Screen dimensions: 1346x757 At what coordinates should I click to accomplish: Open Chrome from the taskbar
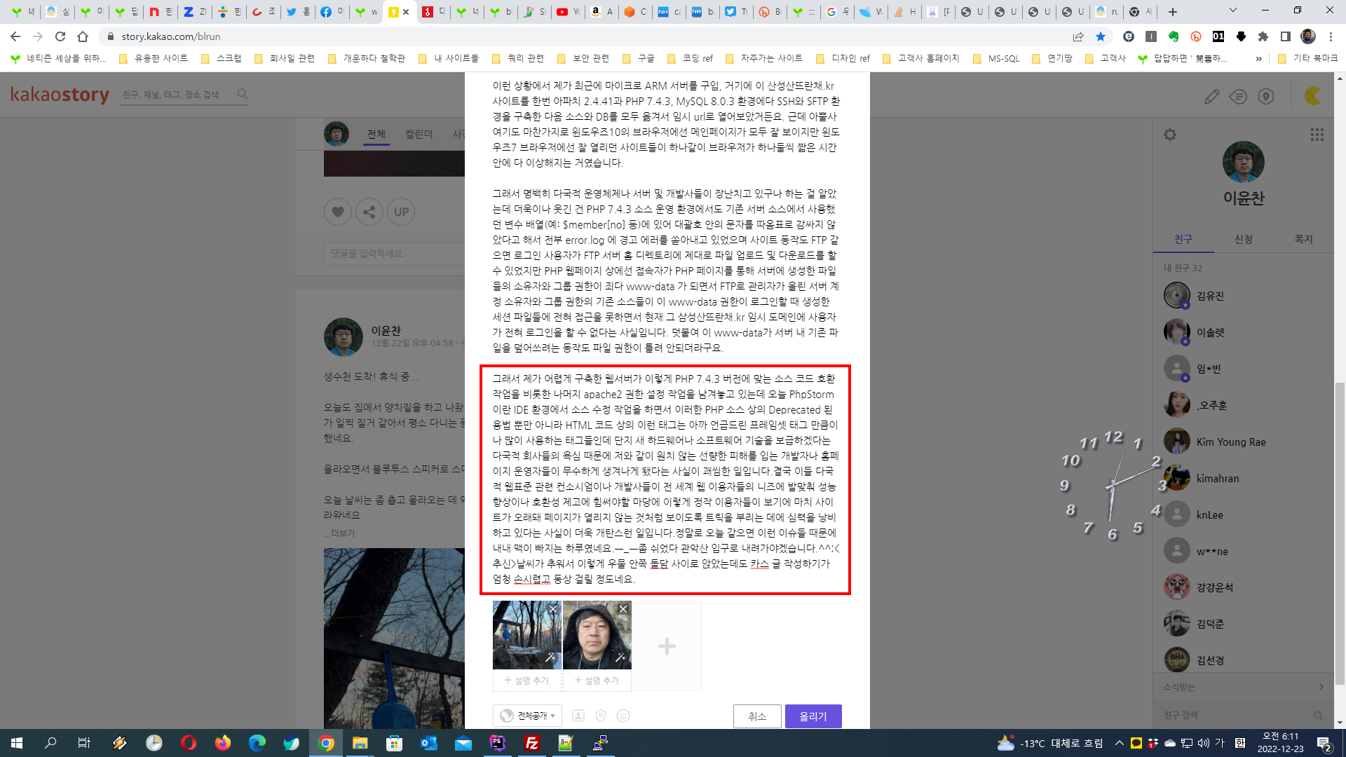click(326, 743)
